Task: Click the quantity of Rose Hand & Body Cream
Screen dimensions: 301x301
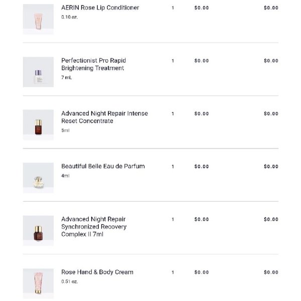Action: pyautogui.click(x=173, y=272)
